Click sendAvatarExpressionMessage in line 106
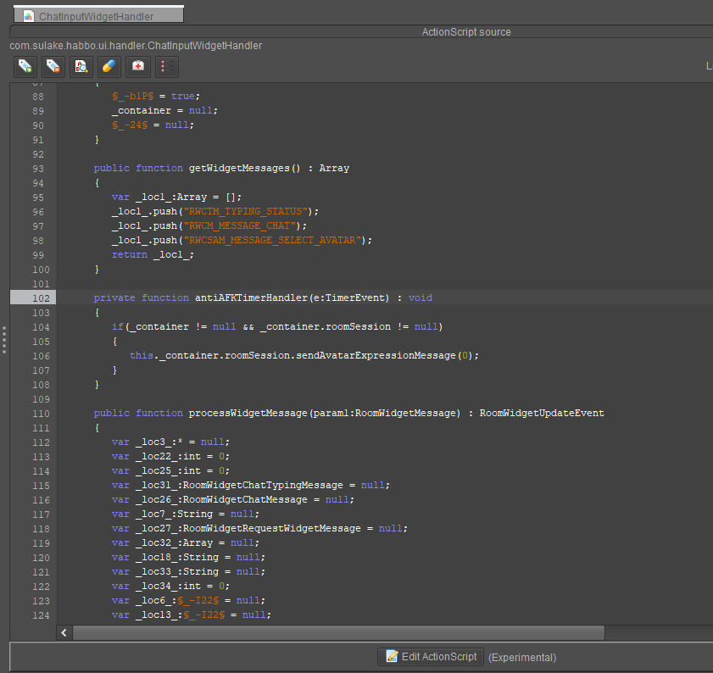The image size is (713, 673). click(376, 356)
